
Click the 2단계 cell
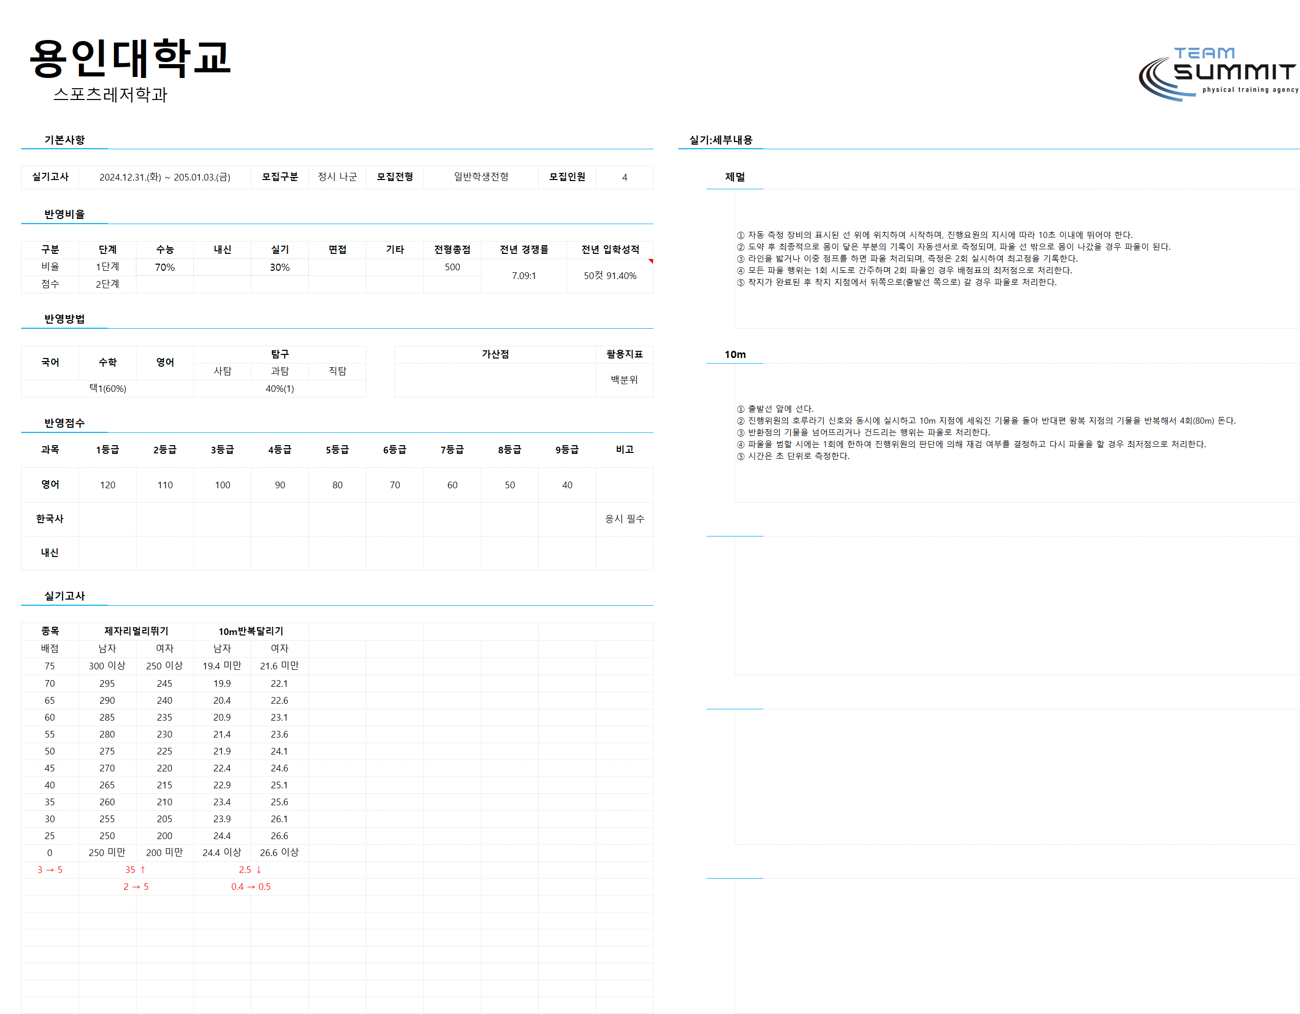pos(108,285)
